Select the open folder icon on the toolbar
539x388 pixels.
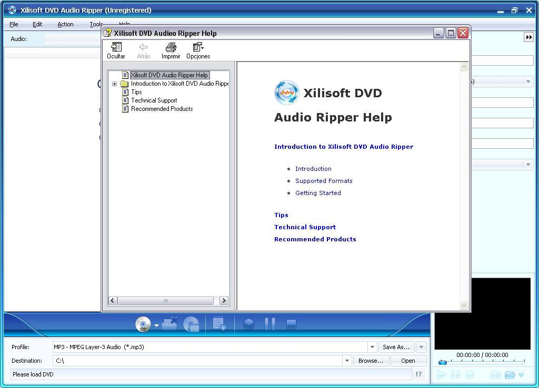[168, 324]
